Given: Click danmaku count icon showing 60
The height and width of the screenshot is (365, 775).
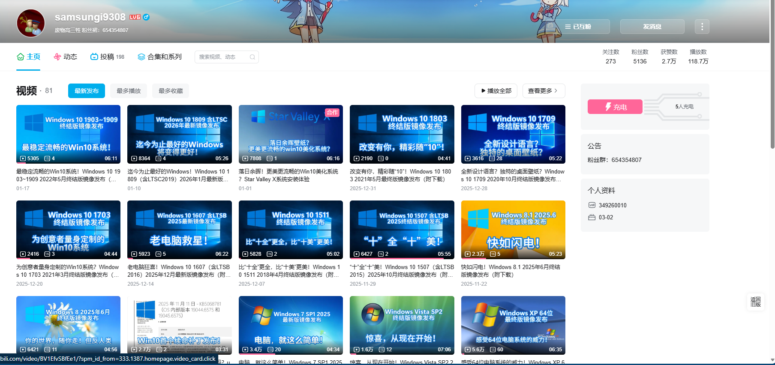Looking at the screenshot, I should [493, 350].
